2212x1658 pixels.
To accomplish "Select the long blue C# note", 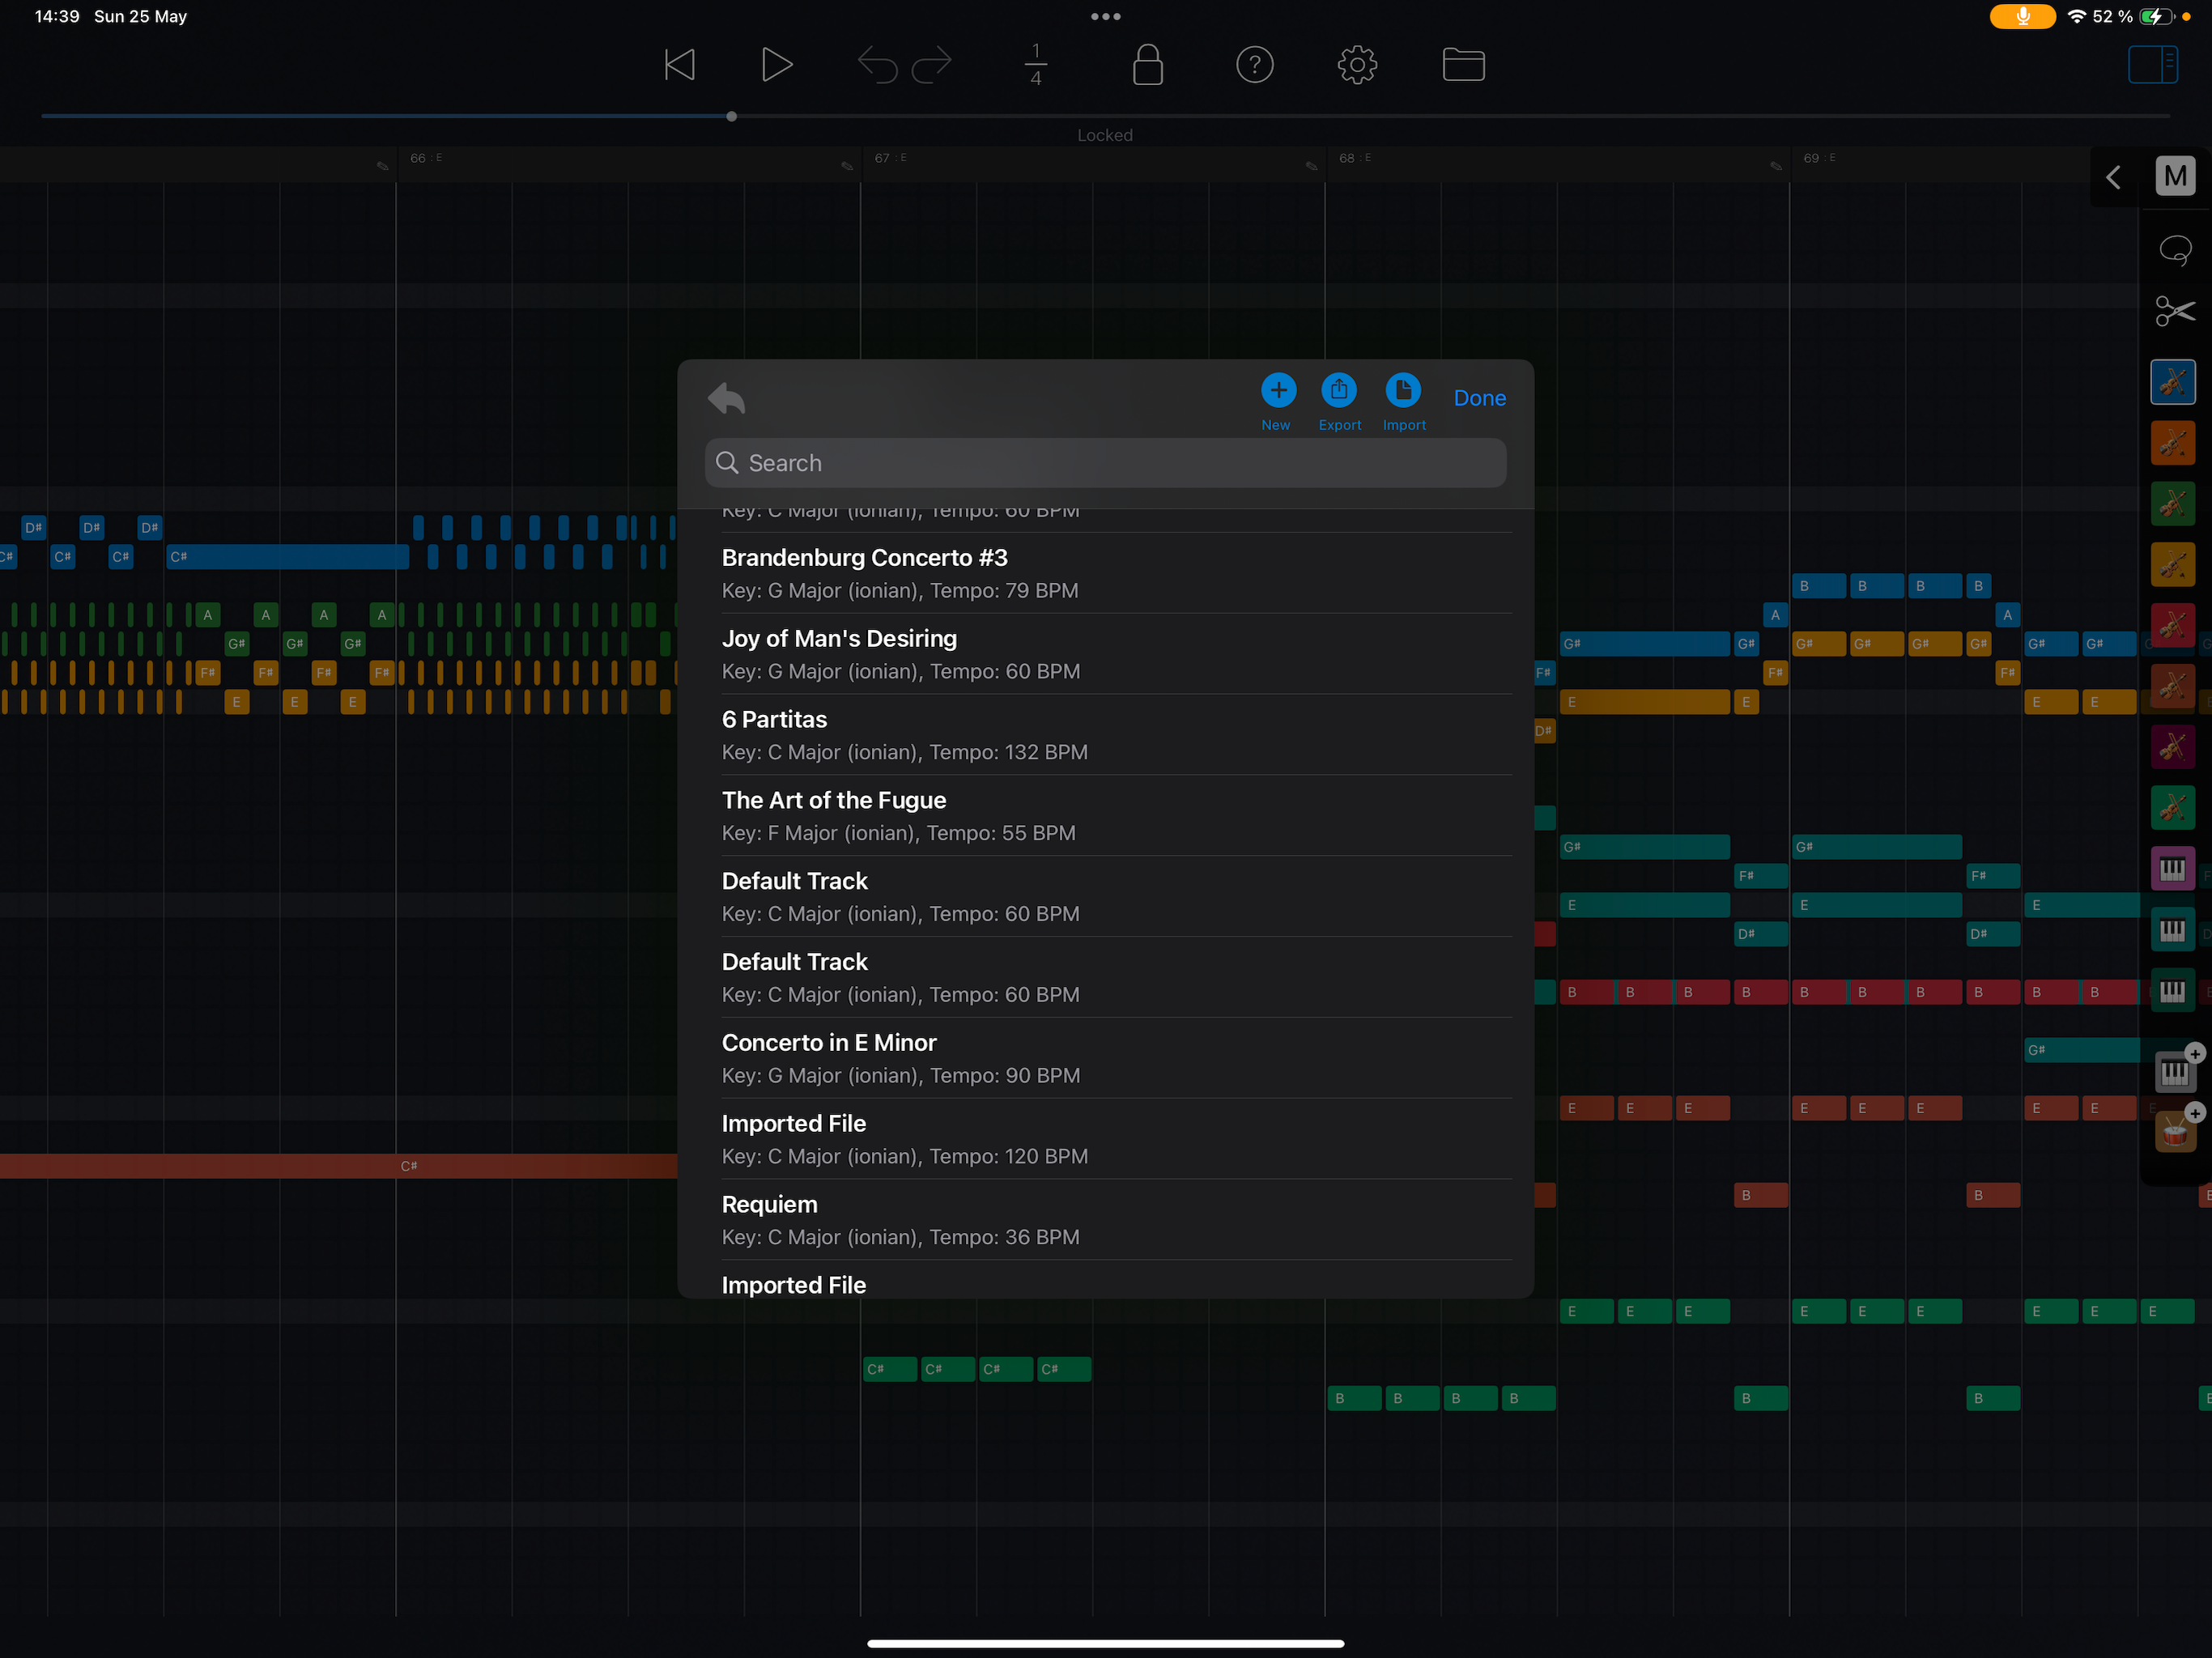I will 288,557.
